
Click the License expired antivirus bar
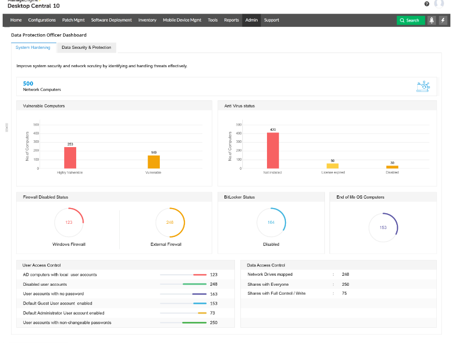(x=333, y=166)
